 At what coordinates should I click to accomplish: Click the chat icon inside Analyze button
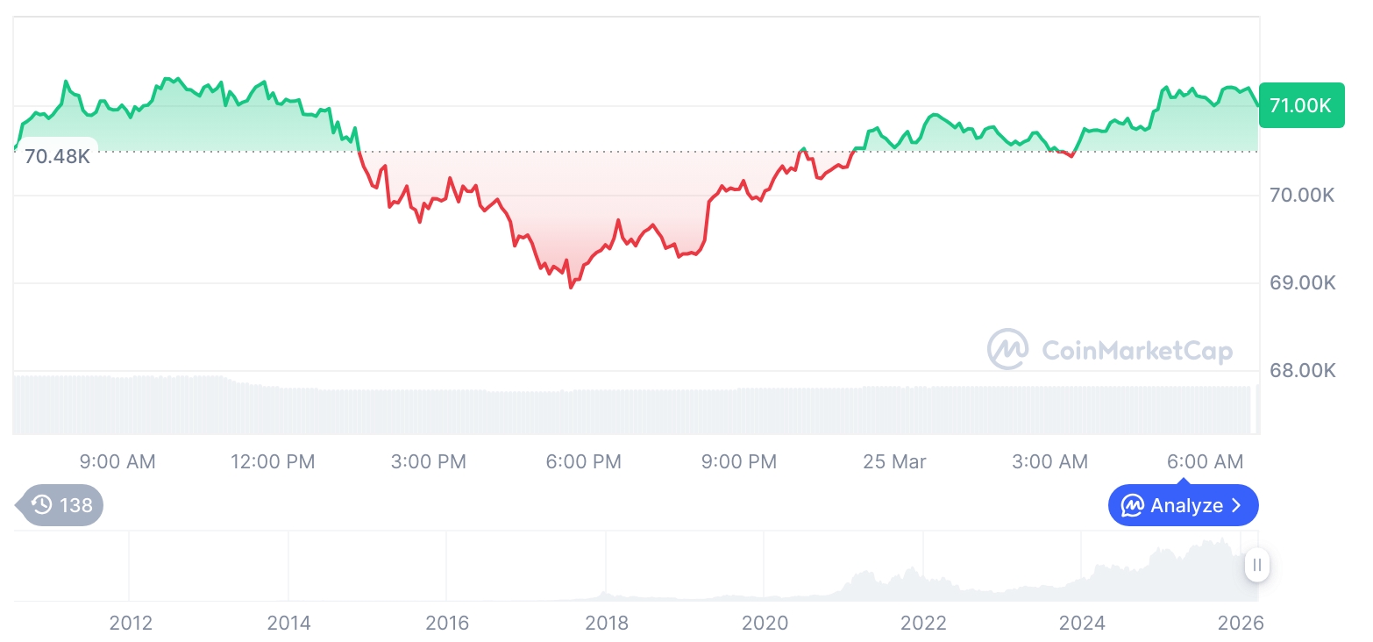1133,506
